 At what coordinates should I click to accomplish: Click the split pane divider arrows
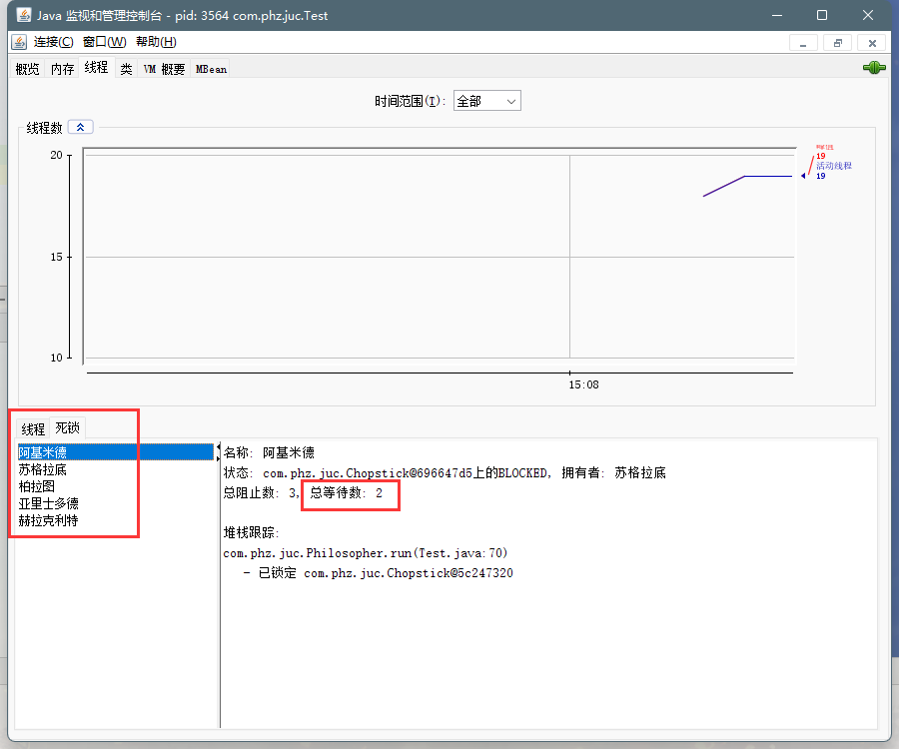218,452
